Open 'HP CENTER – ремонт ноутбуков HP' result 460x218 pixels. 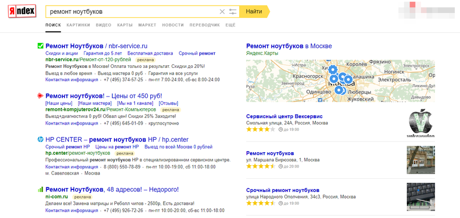click(x=117, y=139)
